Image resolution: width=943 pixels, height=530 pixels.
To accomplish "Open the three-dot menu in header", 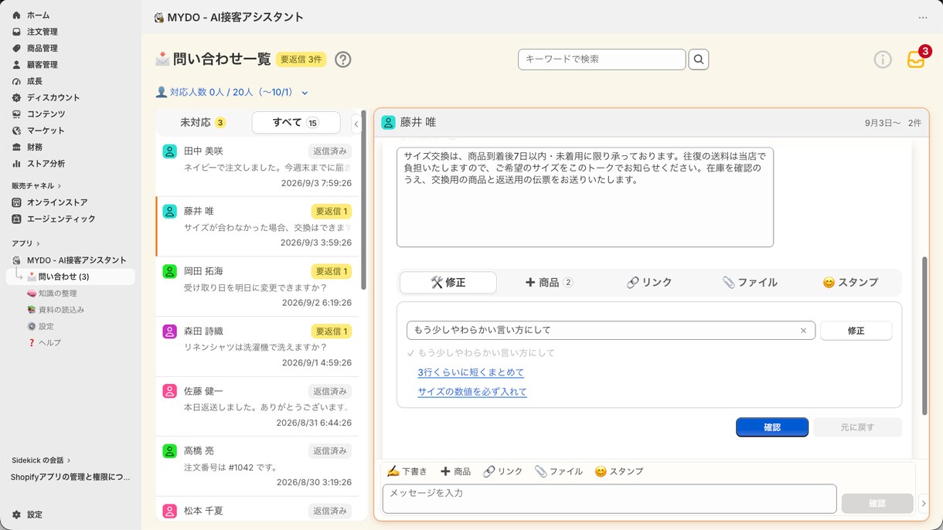I will [x=923, y=17].
